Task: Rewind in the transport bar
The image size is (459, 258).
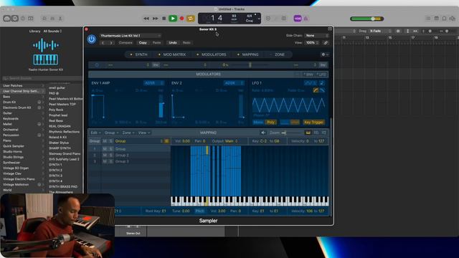Action: point(146,19)
